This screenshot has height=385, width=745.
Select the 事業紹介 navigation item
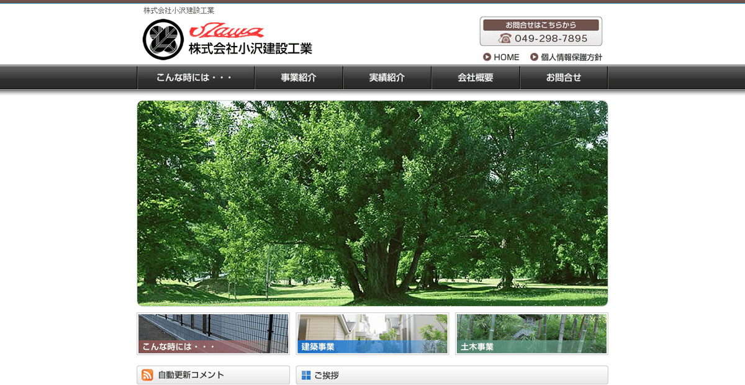(299, 77)
